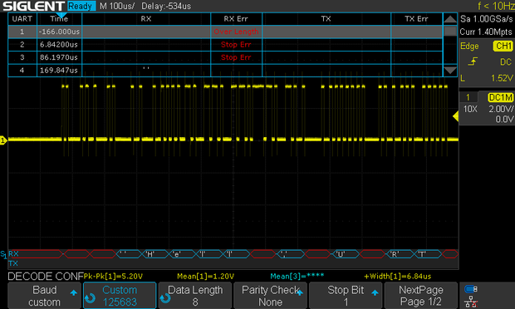This screenshot has height=309, width=515.
Task: Click the TX Err column header
Action: [416, 19]
